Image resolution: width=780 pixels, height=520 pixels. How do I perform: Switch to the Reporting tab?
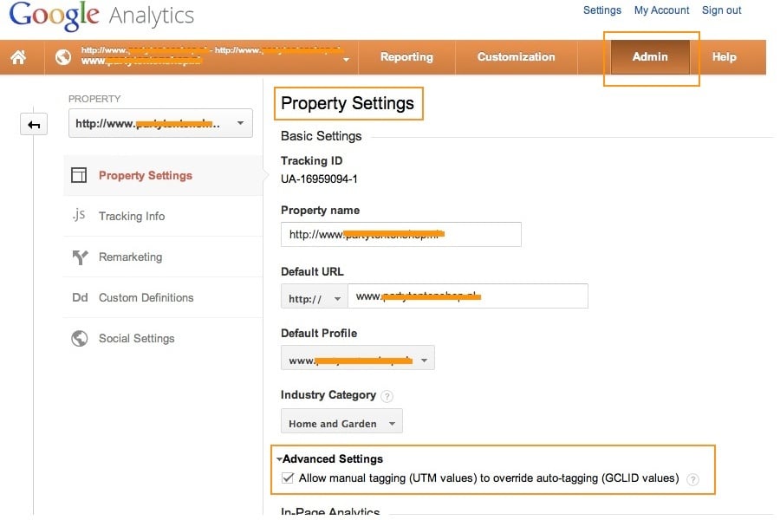coord(406,56)
